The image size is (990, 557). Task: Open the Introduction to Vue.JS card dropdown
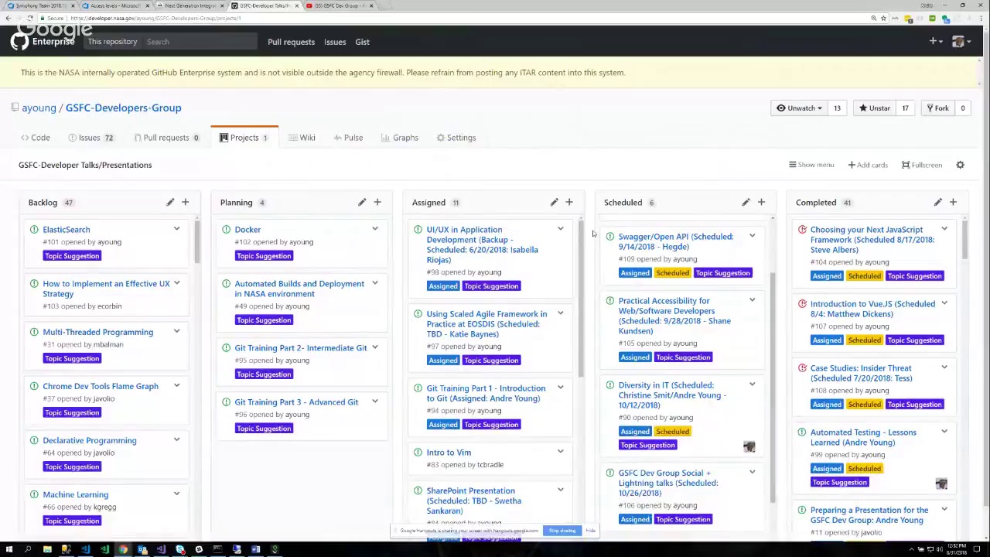tap(944, 303)
